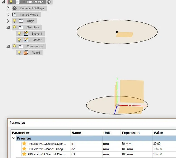Expand the Document Settings node
The height and width of the screenshot is (158, 176).
8,8
